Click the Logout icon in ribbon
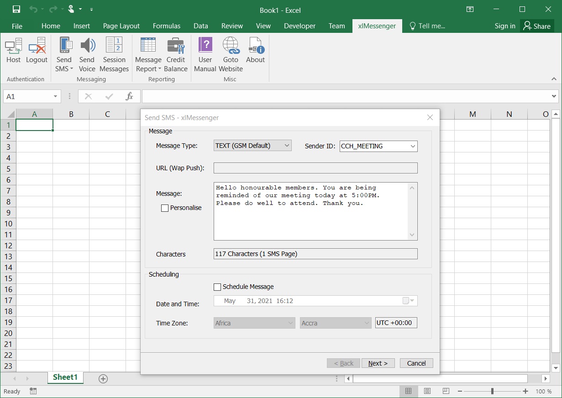 coord(37,50)
